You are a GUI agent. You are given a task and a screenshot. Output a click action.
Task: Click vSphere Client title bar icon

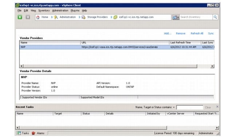tap(17, 5)
